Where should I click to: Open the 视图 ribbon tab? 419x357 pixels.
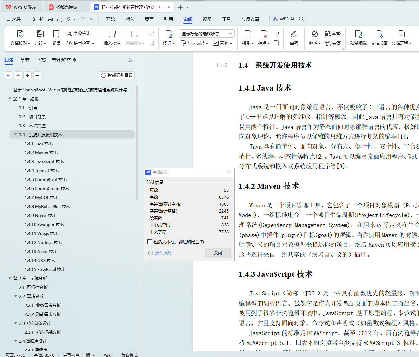click(x=207, y=19)
